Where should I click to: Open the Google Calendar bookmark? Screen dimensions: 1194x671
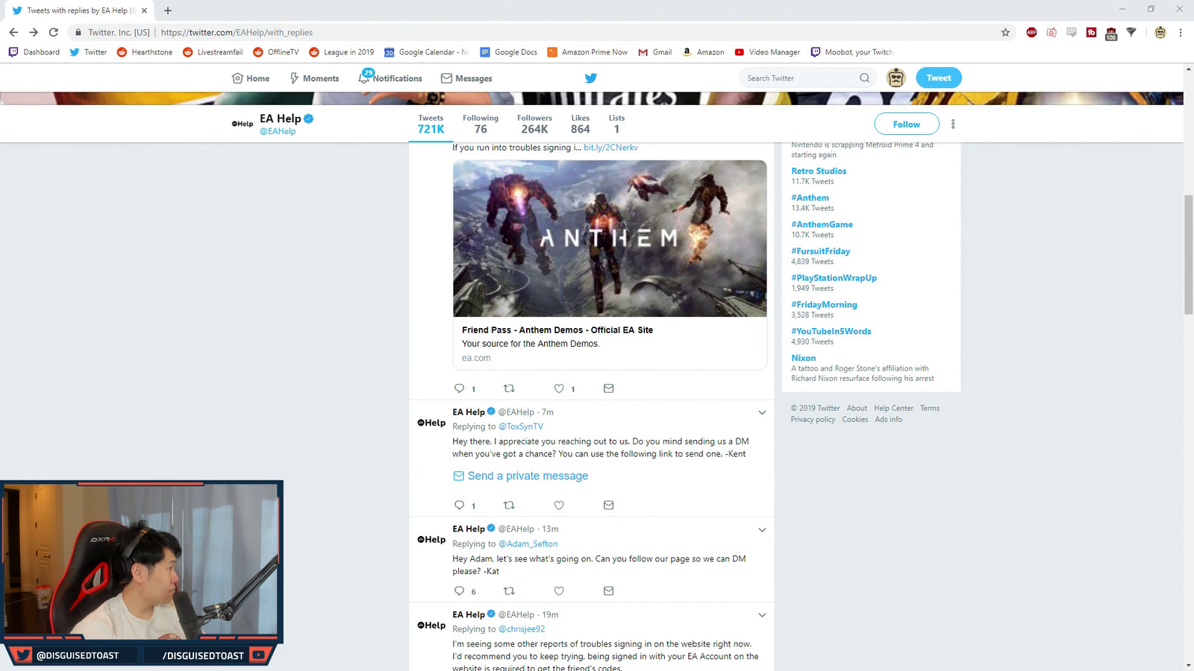click(426, 52)
